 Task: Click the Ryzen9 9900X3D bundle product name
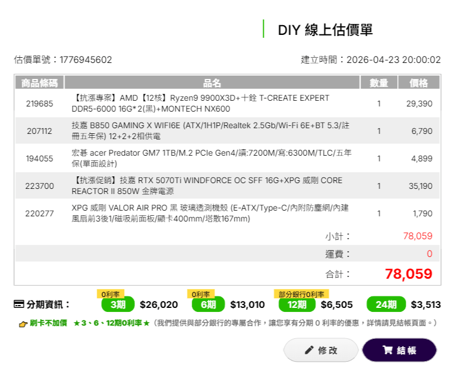point(200,103)
